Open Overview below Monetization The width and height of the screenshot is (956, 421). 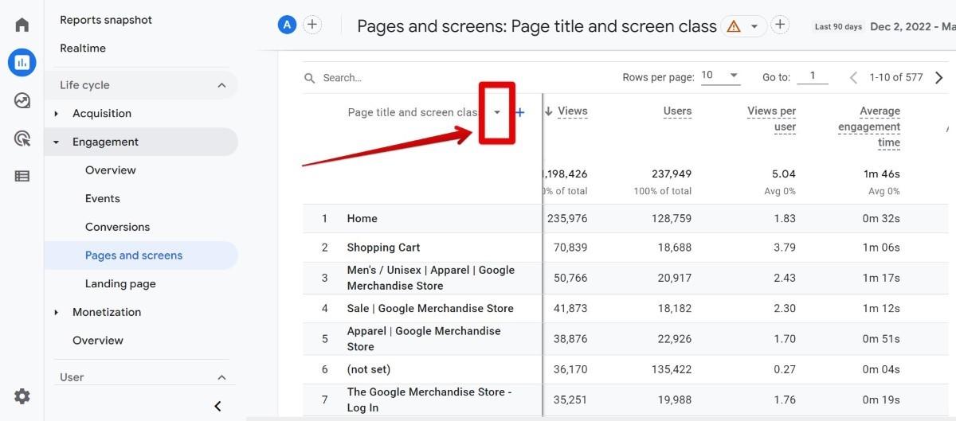98,341
